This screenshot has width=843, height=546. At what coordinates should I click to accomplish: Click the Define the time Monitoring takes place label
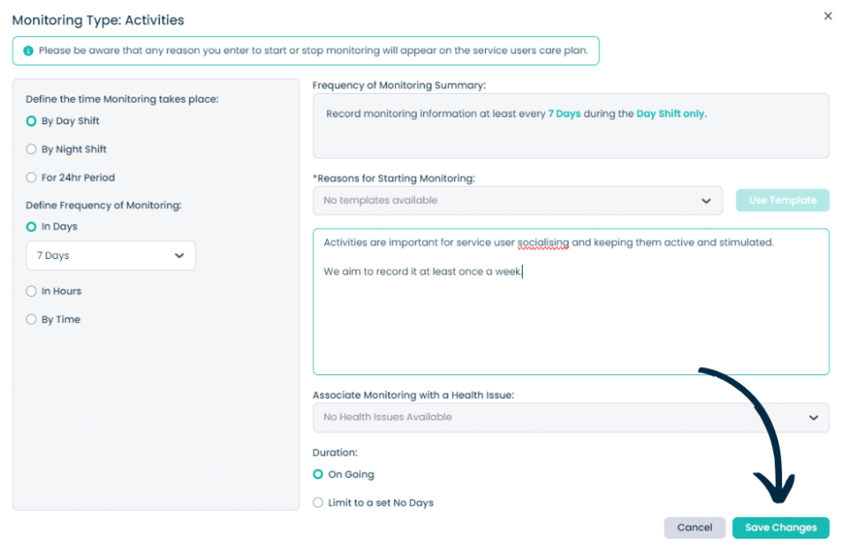pos(122,99)
